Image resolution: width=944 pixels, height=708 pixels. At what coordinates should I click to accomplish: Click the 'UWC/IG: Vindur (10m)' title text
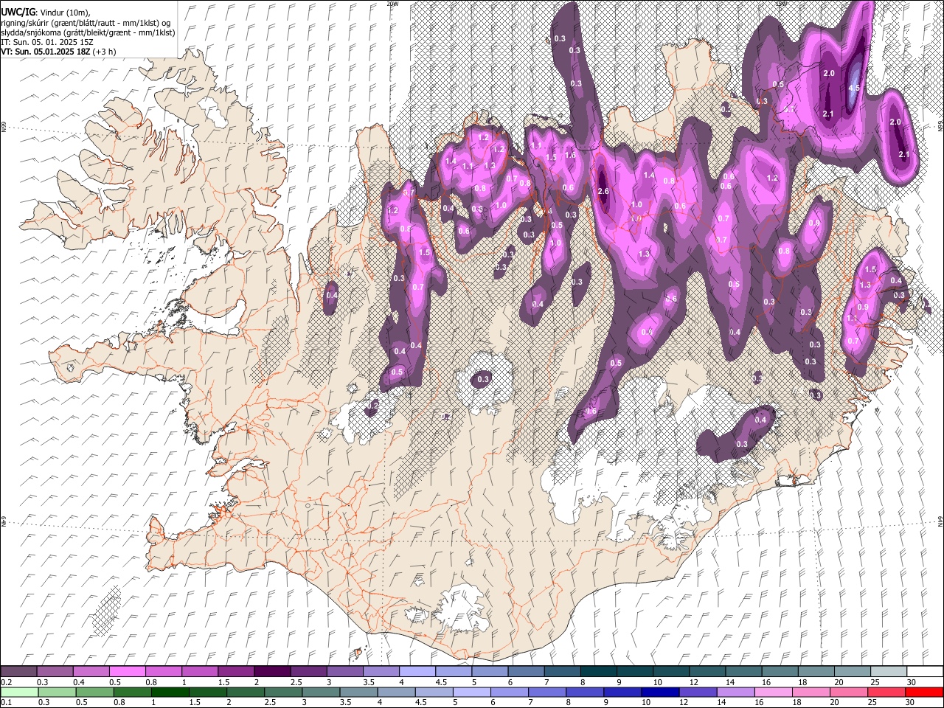coord(46,13)
